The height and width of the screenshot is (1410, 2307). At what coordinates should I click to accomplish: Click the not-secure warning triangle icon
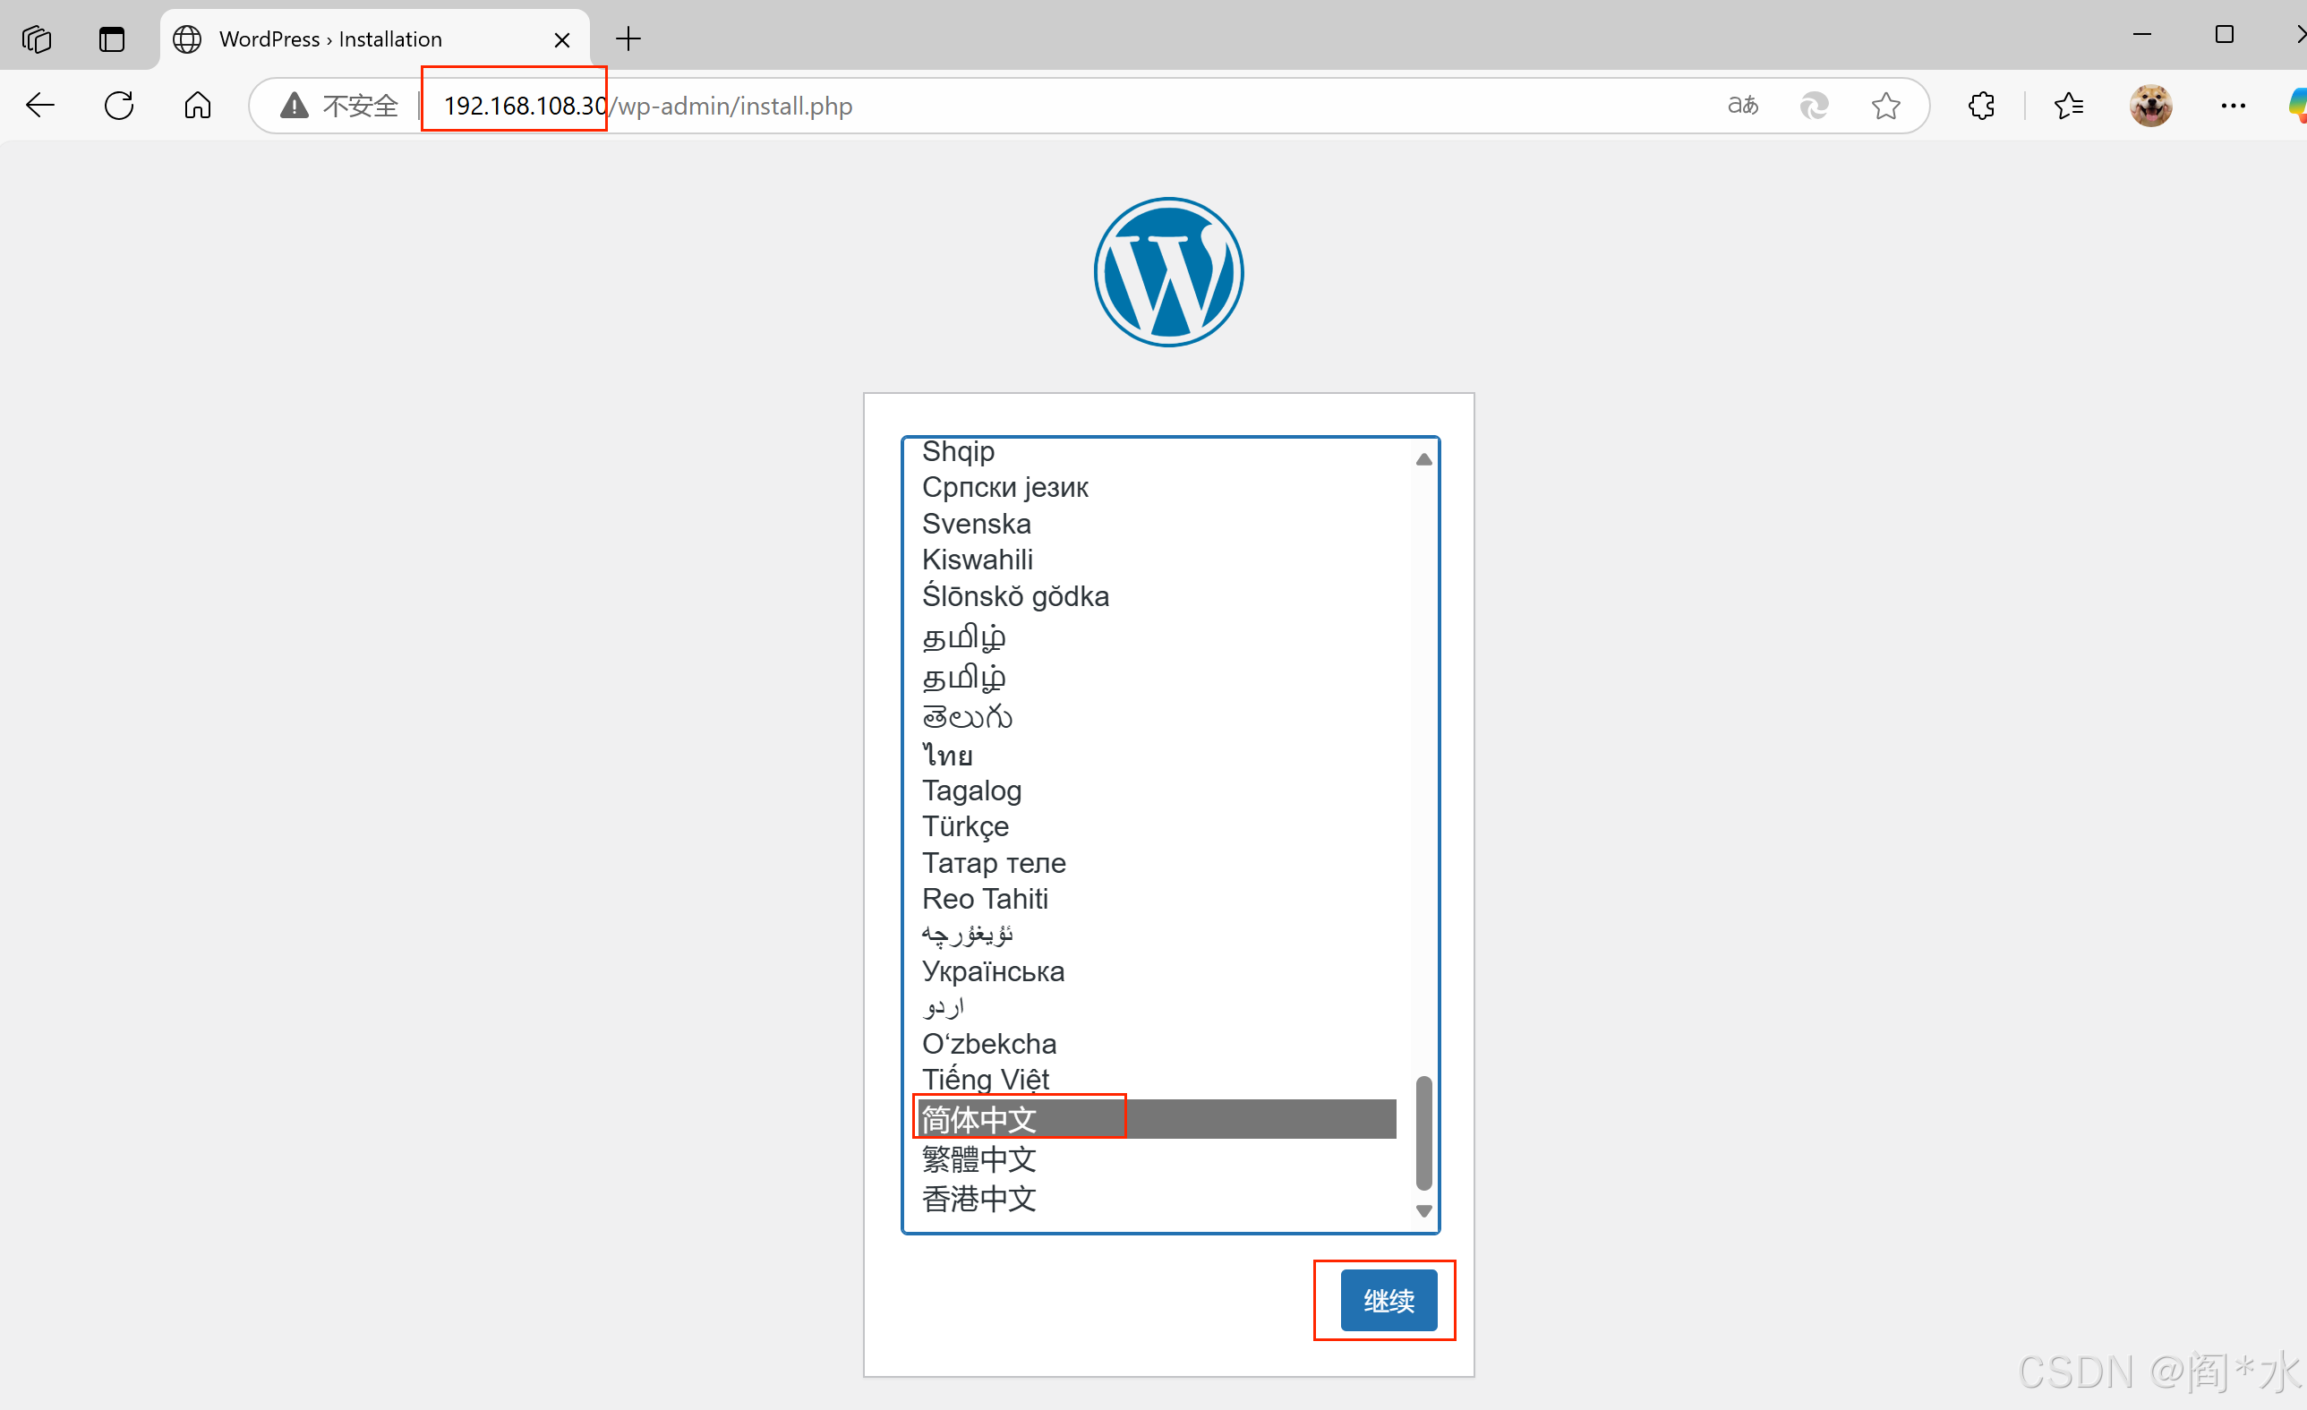(294, 105)
